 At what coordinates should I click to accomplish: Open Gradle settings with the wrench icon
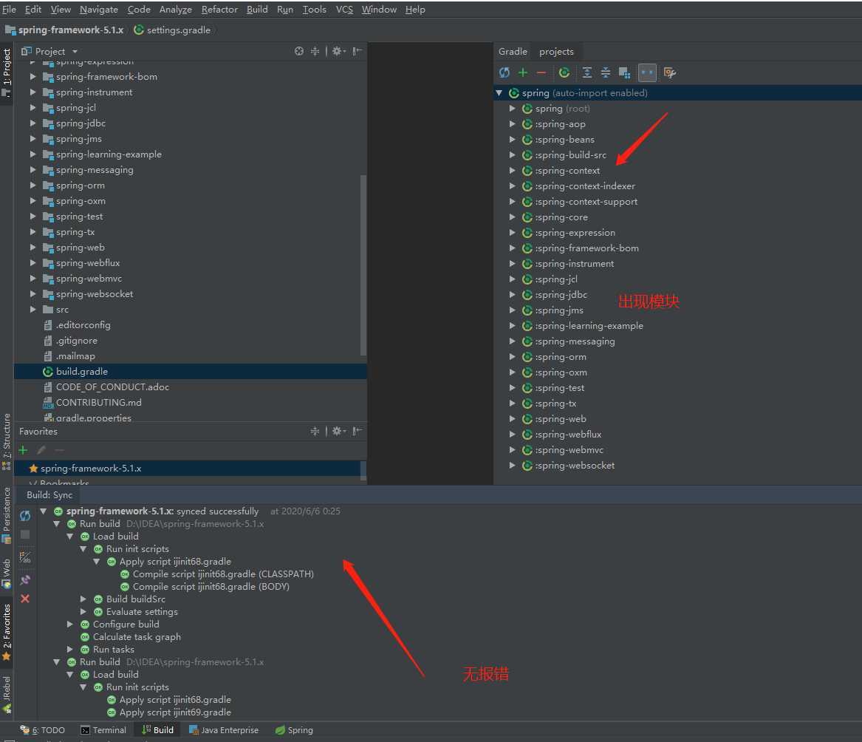click(670, 72)
